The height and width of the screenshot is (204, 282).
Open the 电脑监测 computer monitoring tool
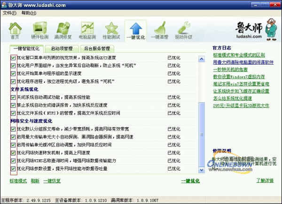pyautogui.click(x=87, y=30)
